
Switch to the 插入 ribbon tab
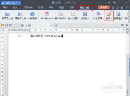[x=15, y=8]
